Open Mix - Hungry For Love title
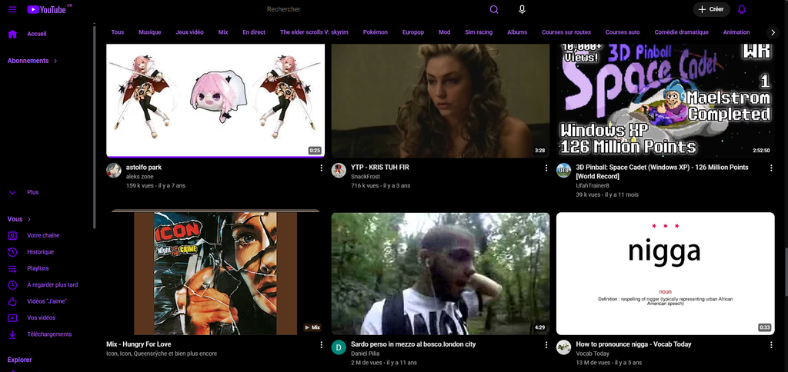Screen dimensions: 788x372 [139, 344]
